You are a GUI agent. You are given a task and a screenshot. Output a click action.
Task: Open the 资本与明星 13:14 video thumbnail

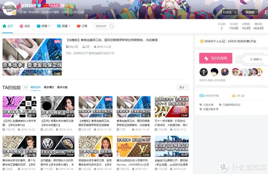coord(58,107)
